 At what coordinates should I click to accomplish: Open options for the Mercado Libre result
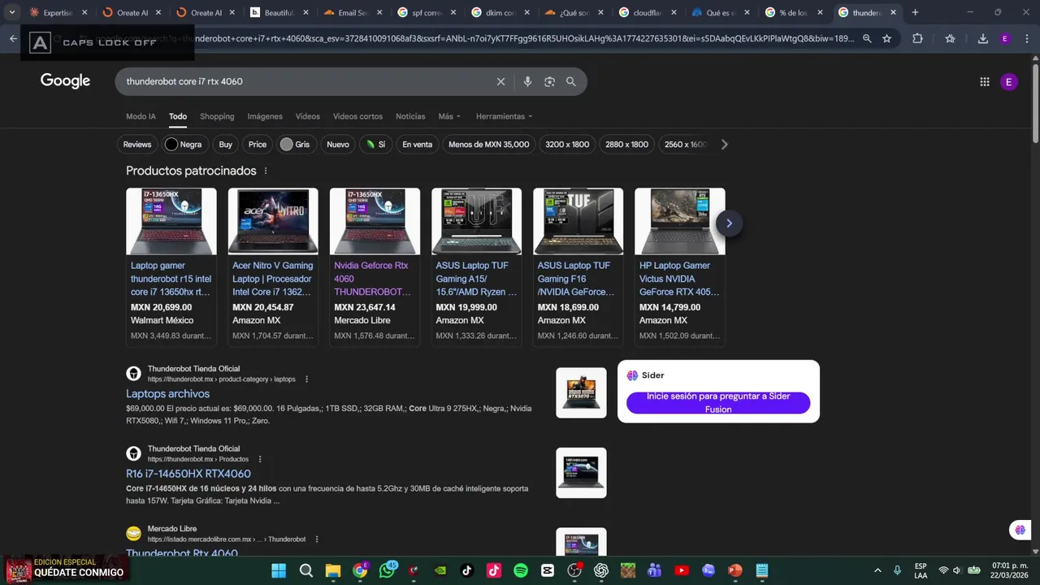(316, 539)
